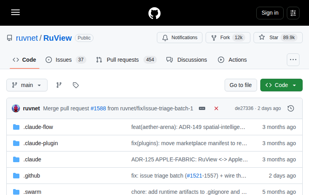Expand the main branch selector dropdown
This screenshot has width=309, height=195.
(x=27, y=85)
